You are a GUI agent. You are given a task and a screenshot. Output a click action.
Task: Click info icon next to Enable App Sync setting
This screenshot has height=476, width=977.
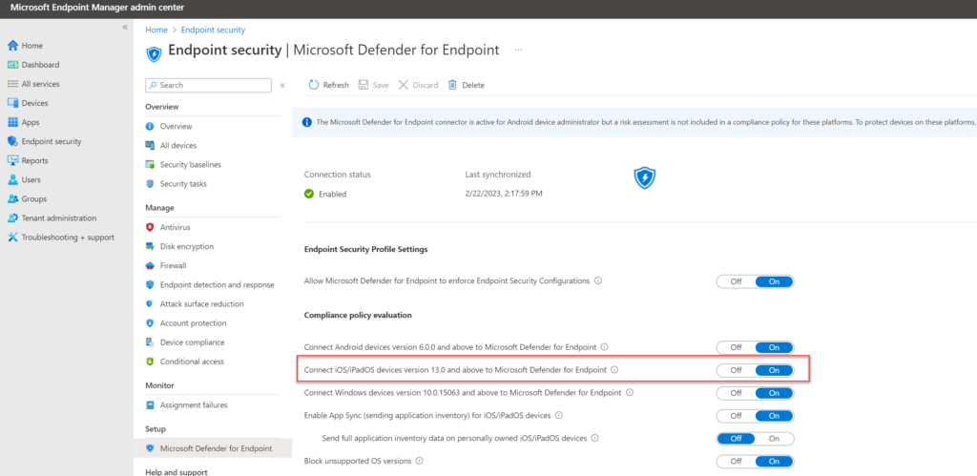point(558,415)
